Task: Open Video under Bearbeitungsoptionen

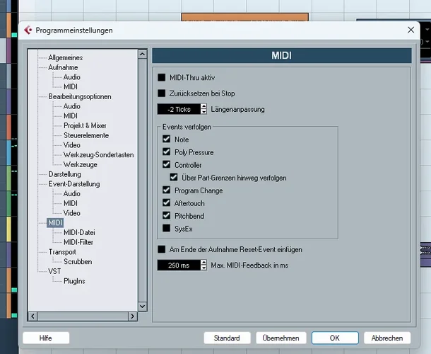Action: (72, 145)
